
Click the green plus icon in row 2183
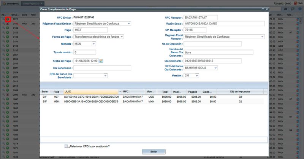coord(8,32)
